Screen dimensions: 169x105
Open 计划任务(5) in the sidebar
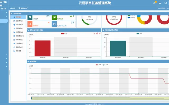(x=18, y=43)
